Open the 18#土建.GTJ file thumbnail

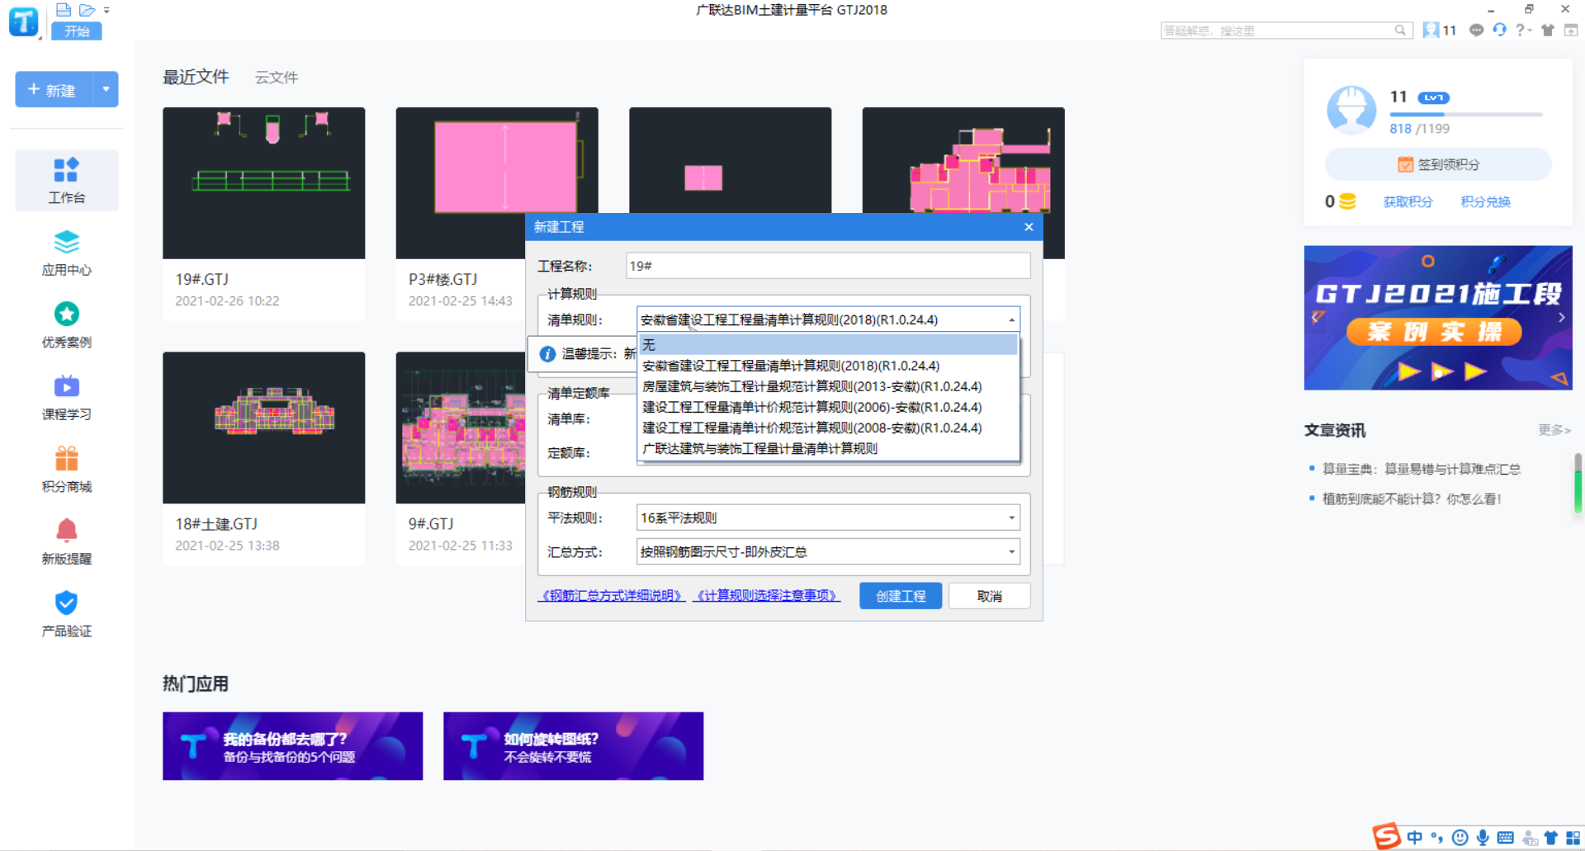(x=263, y=428)
